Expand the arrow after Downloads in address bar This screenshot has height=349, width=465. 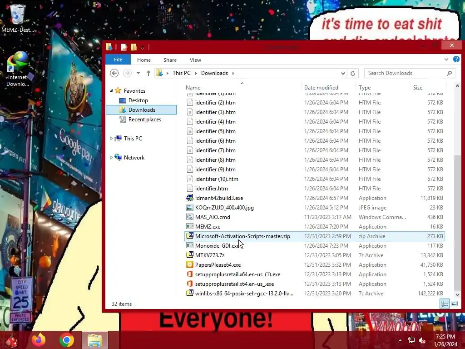233,73
